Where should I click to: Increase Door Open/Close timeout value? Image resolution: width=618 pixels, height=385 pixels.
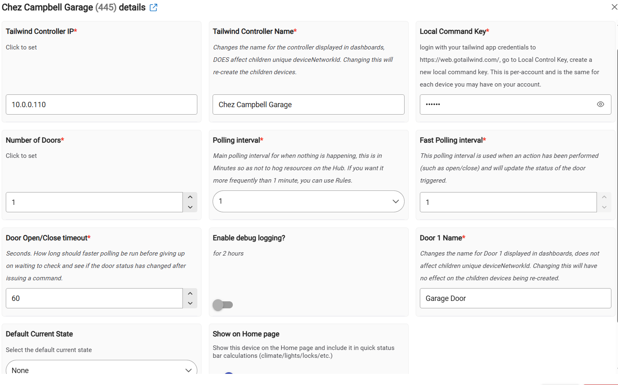pyautogui.click(x=190, y=293)
